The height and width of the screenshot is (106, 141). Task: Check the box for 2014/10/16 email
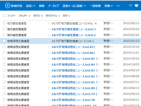point(4,59)
